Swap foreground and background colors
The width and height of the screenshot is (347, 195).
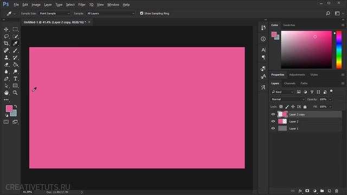click(16, 106)
